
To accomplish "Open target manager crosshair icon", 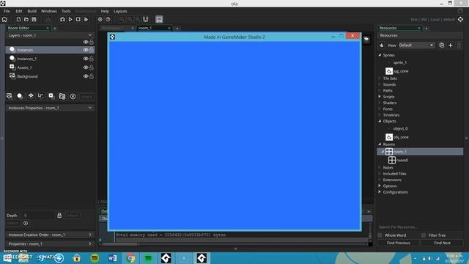I will (x=460, y=20).
